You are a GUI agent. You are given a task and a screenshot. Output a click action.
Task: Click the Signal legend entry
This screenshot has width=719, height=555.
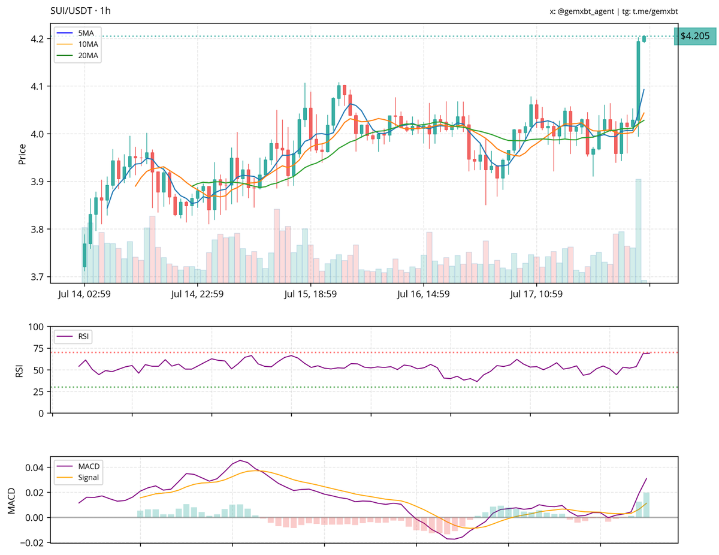coord(78,478)
